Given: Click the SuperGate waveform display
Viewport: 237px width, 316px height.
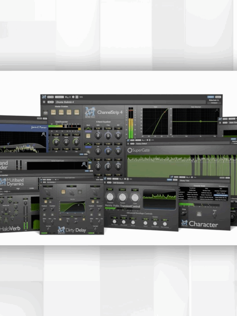Looking at the screenshot, I should coord(182,166).
